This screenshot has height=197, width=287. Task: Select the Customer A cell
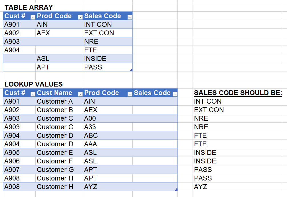59,101
